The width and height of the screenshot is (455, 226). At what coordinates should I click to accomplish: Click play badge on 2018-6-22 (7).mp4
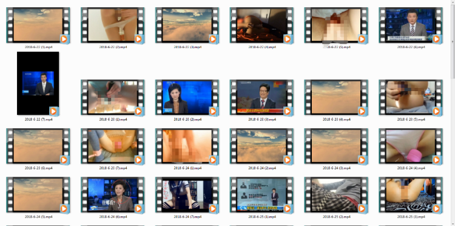click(x=53, y=111)
